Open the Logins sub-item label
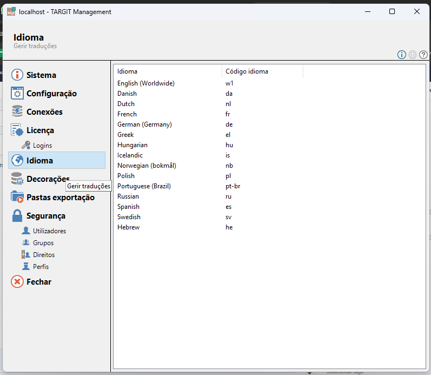The height and width of the screenshot is (375, 431). (42, 146)
